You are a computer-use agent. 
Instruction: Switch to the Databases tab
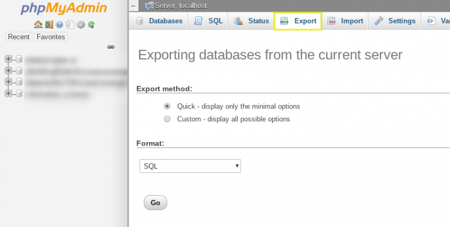point(158,21)
